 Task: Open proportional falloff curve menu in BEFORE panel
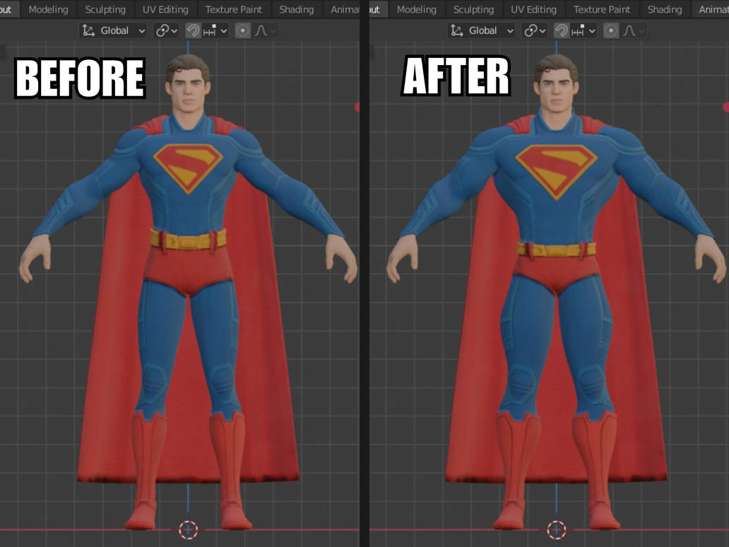click(265, 30)
